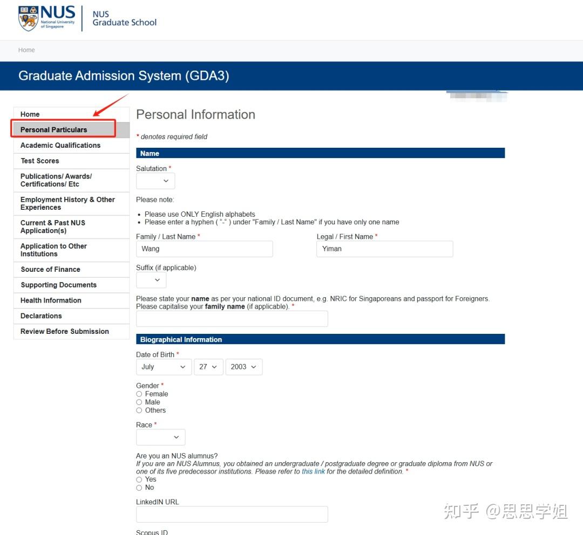Click the Home breadcrumb link

26,50
